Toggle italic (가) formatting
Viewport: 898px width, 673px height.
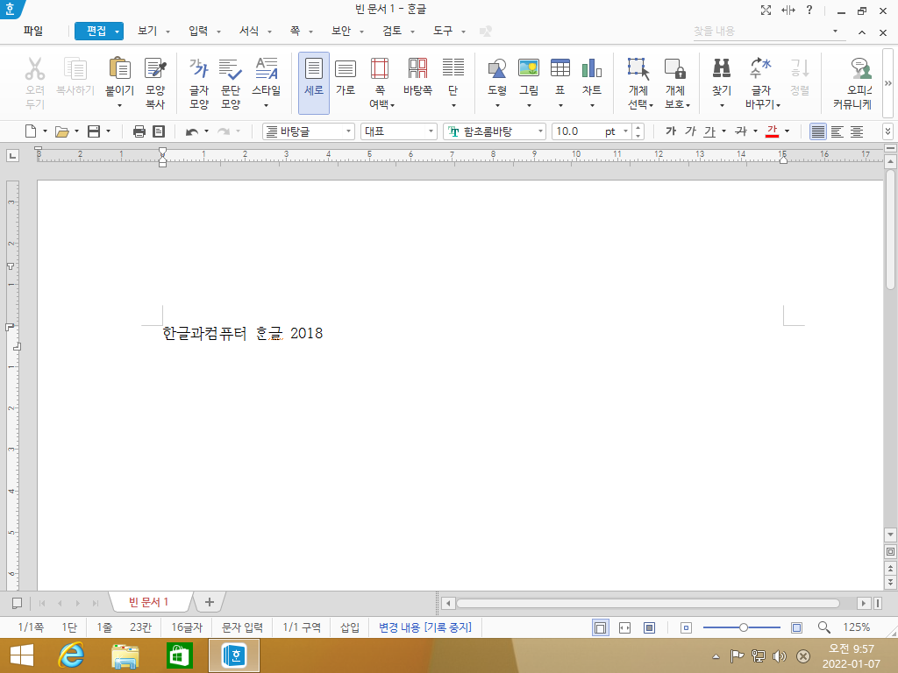[x=691, y=131]
